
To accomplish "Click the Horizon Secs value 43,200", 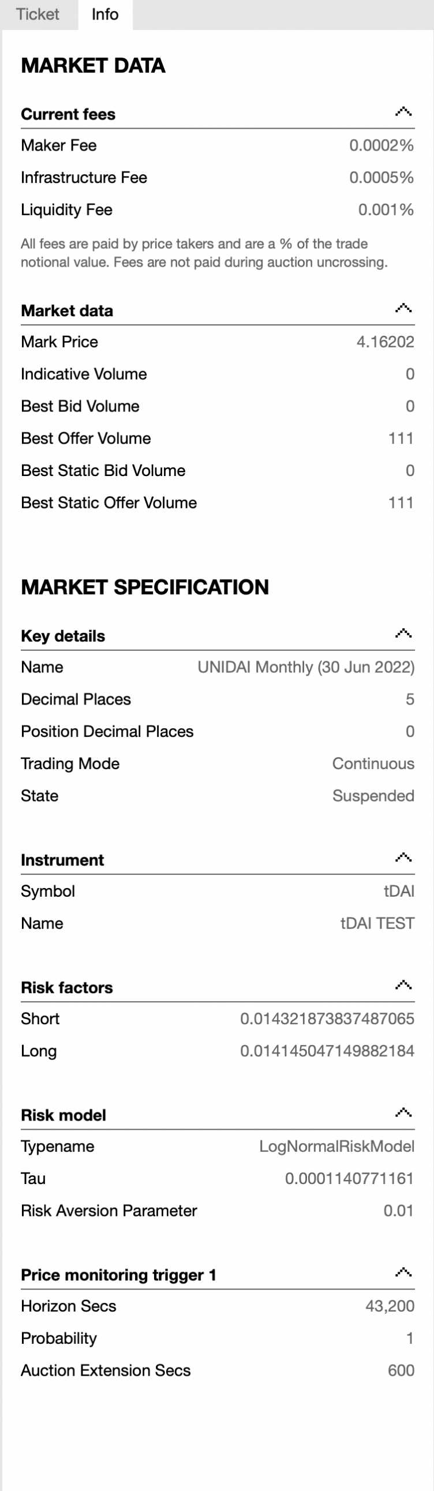I will coord(391,1306).
